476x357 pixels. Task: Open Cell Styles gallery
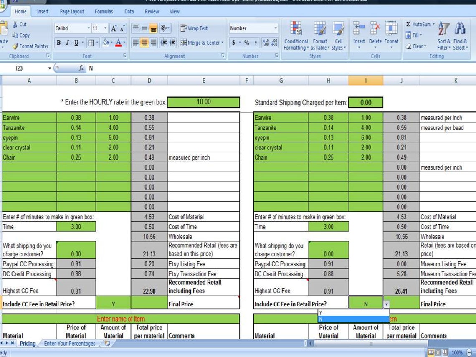tap(339, 36)
